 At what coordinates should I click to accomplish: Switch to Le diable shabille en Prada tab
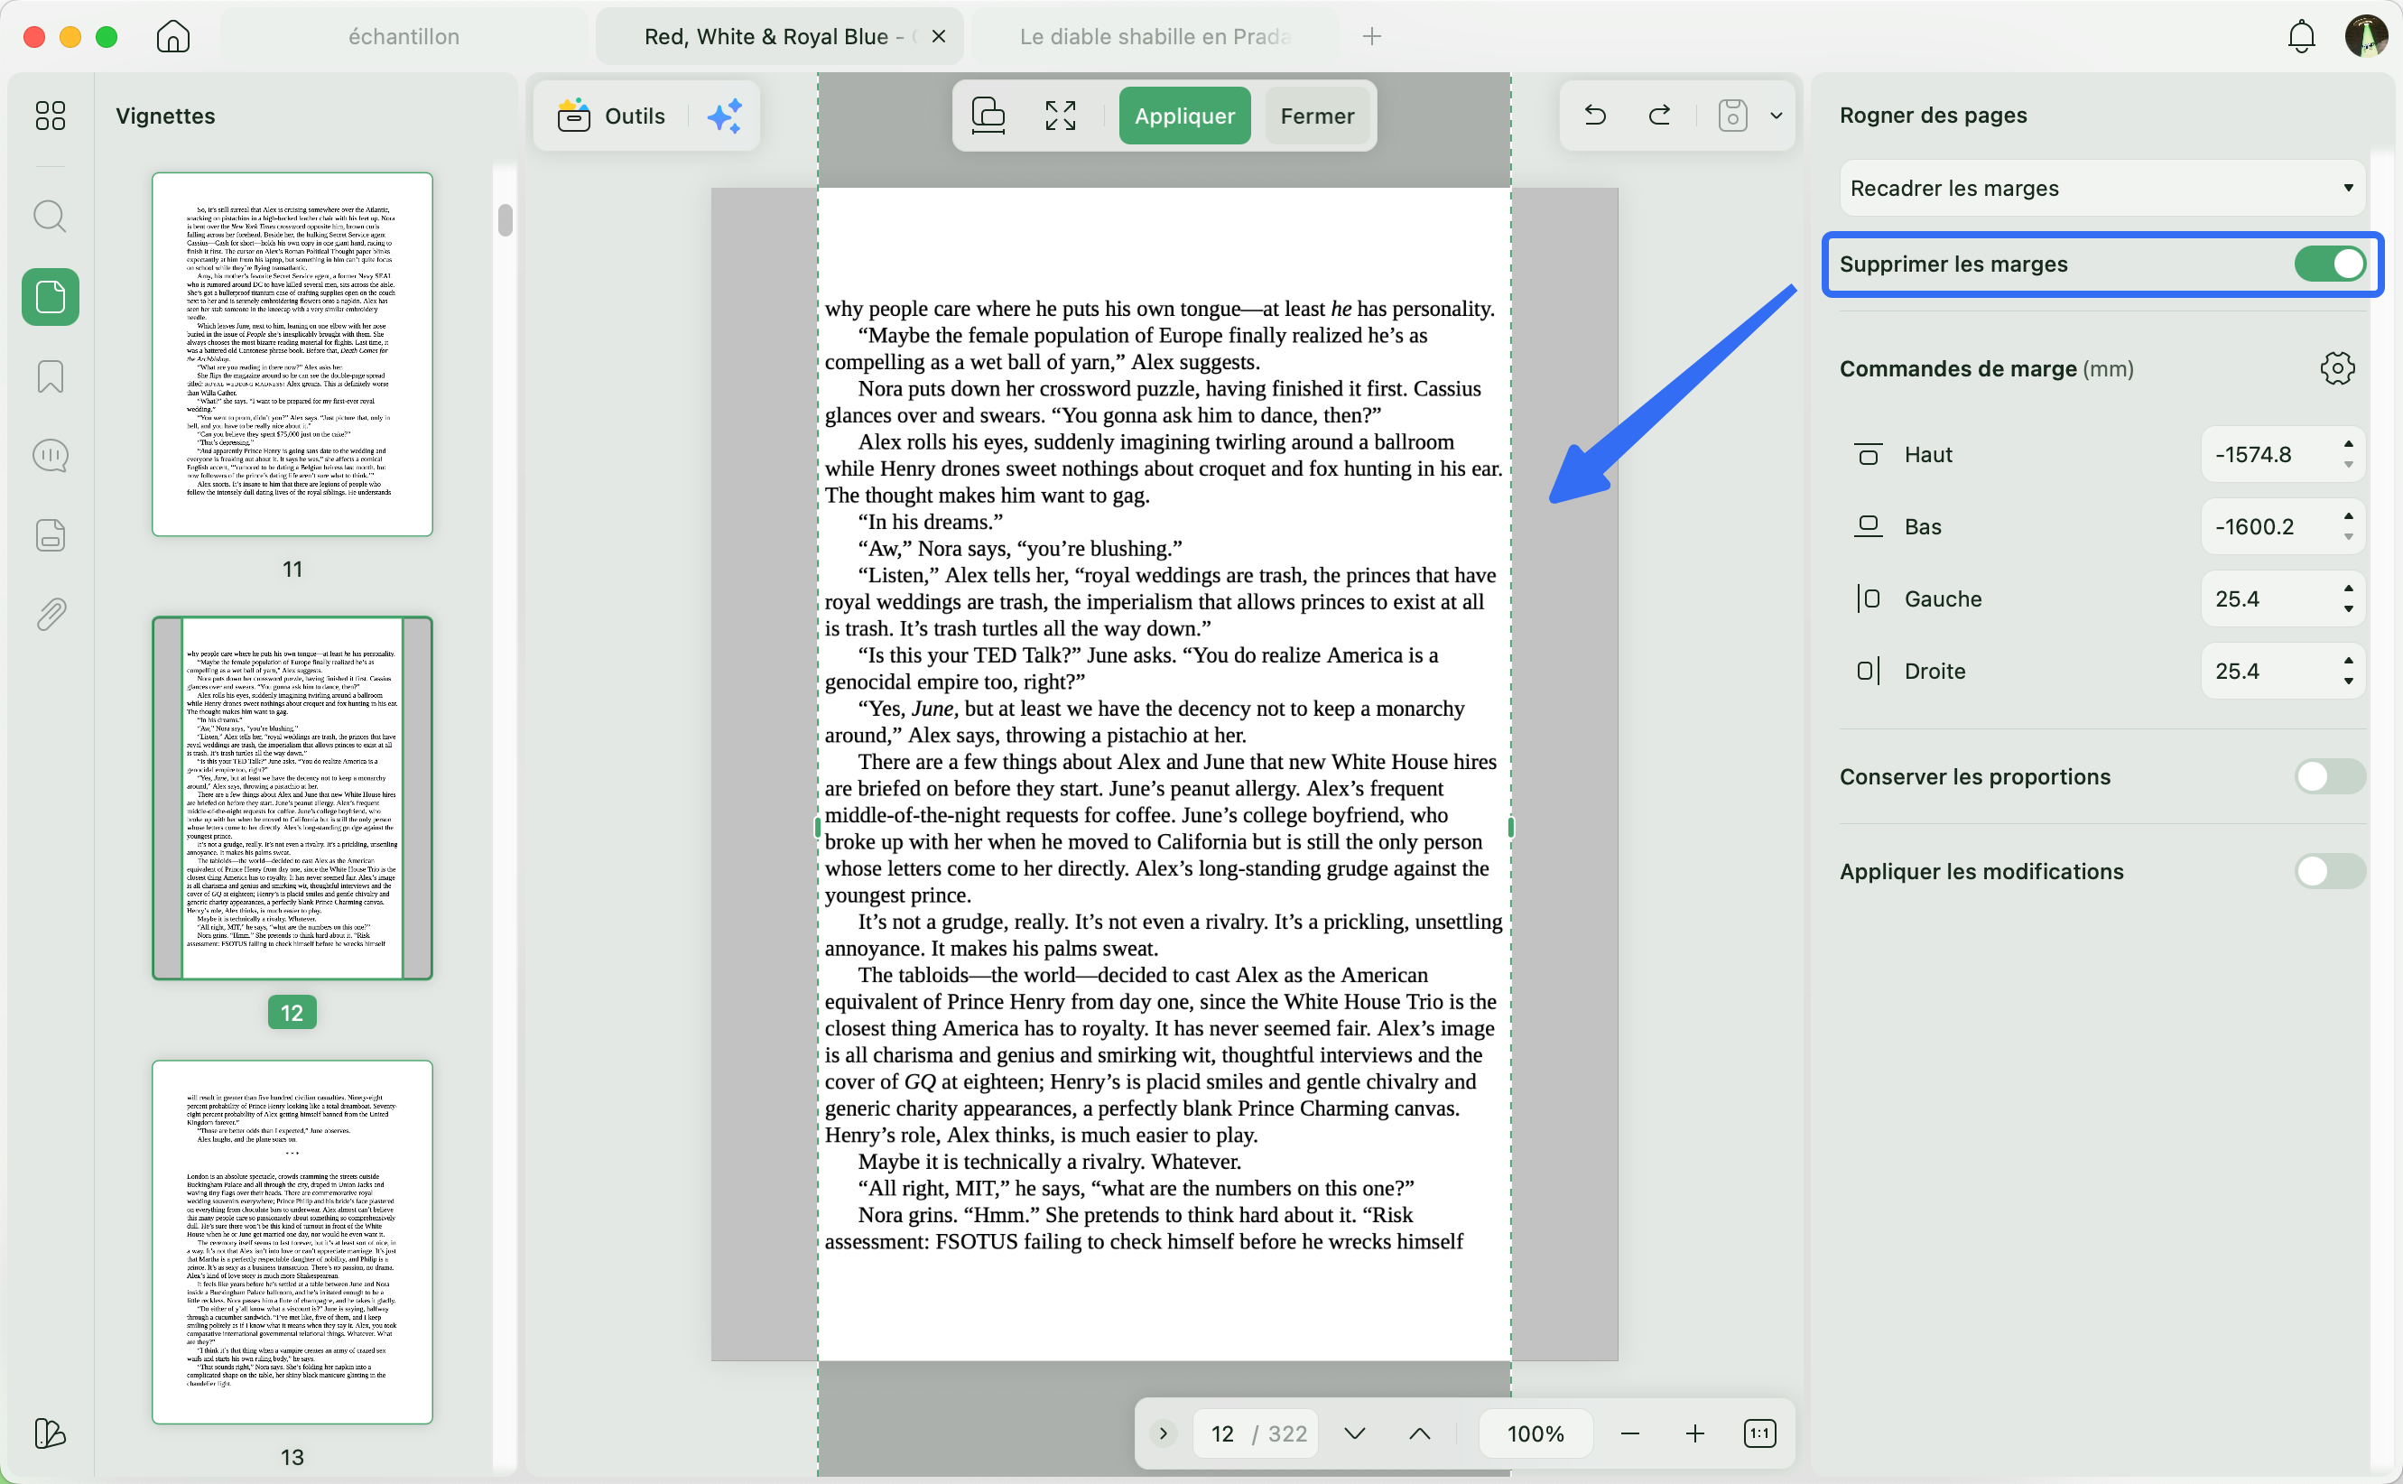tap(1155, 36)
